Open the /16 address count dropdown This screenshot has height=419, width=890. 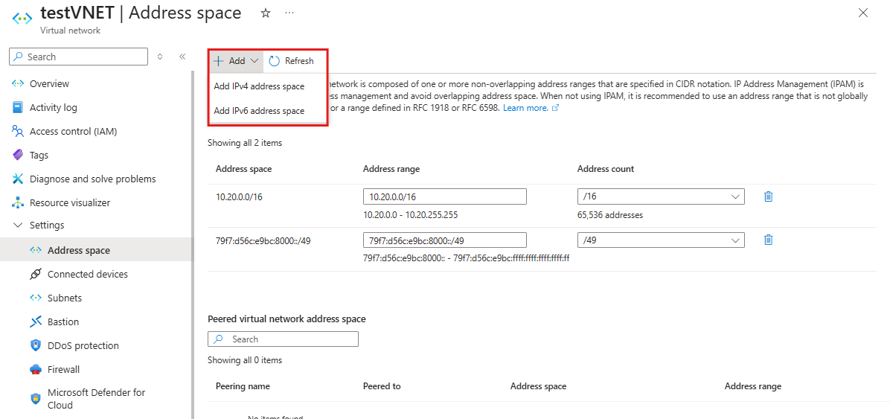click(x=661, y=196)
